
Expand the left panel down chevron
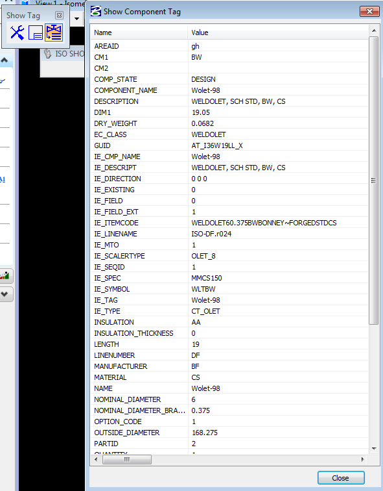coord(5,294)
